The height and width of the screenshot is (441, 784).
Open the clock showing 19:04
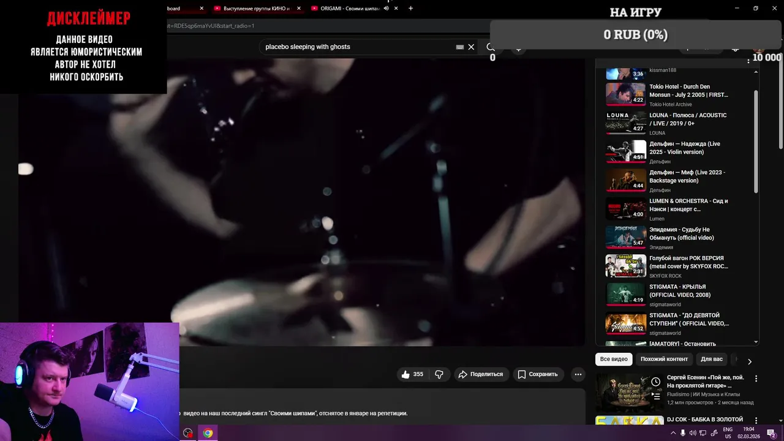coord(748,433)
